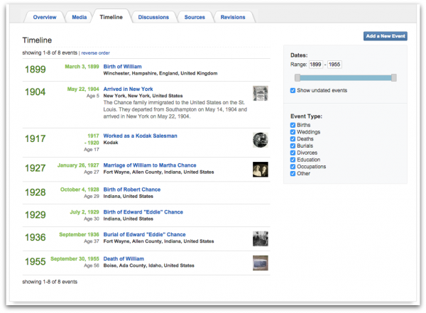This screenshot has width=426, height=313.
Task: Open the Media tab
Action: click(79, 17)
